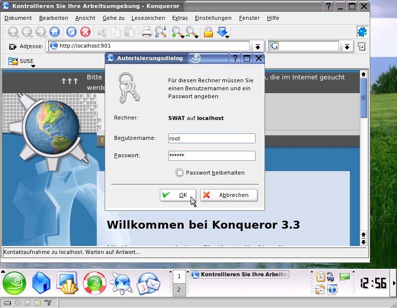Viewport: 397px width, 308px height.
Task: Click the network card tray icon
Action: coord(344,277)
